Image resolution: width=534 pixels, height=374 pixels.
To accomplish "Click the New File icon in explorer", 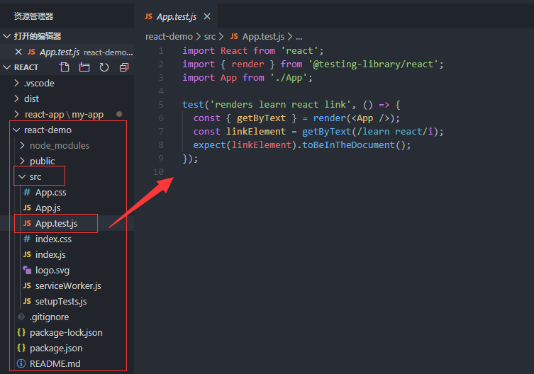I will click(65, 67).
